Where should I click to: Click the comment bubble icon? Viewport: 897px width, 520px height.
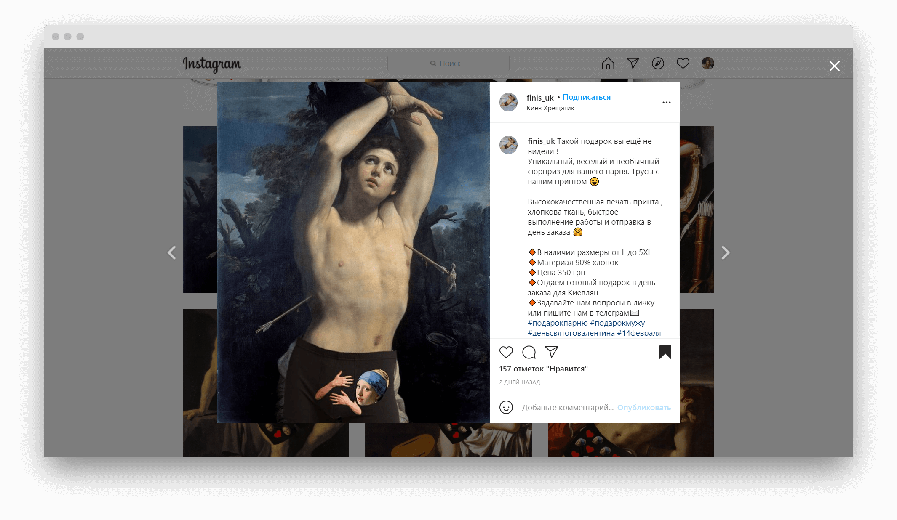tap(529, 352)
